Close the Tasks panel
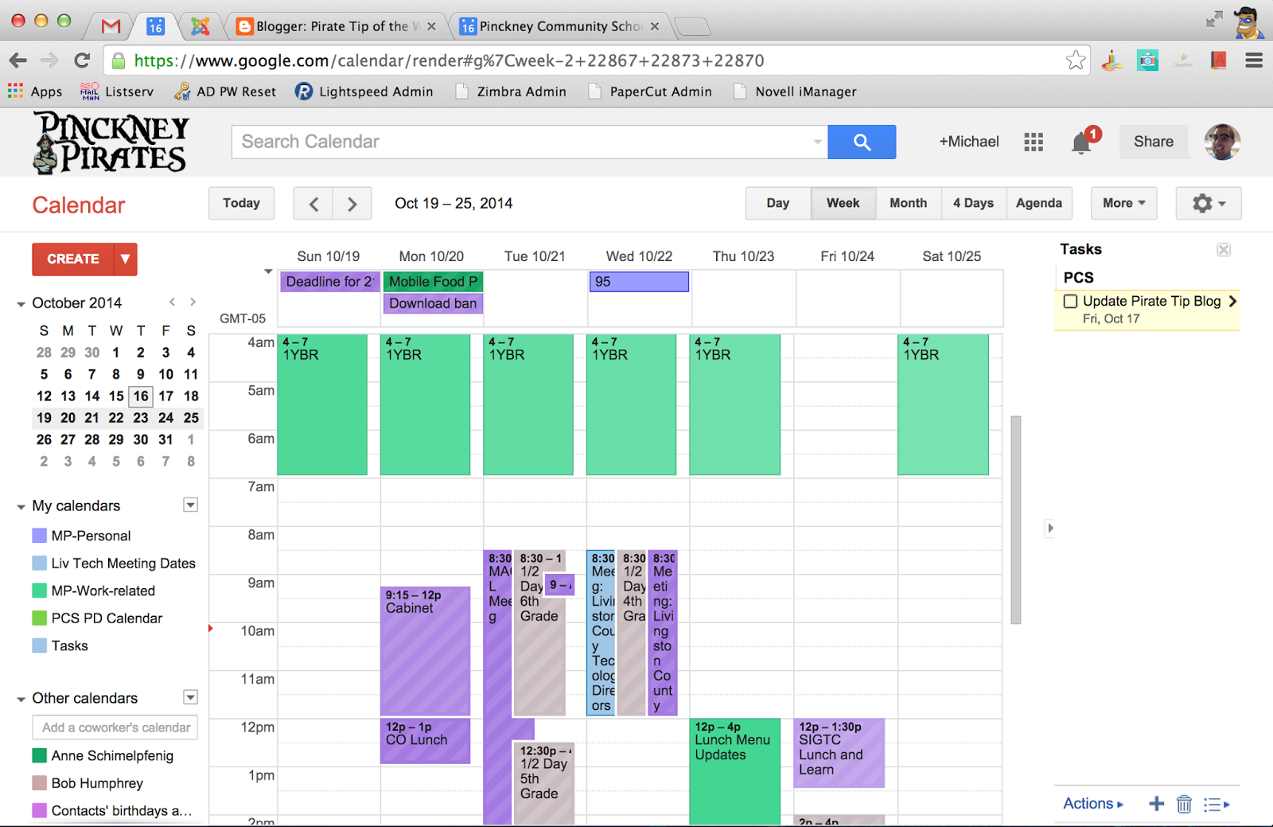Screen dimensions: 1273x827 click(1224, 250)
